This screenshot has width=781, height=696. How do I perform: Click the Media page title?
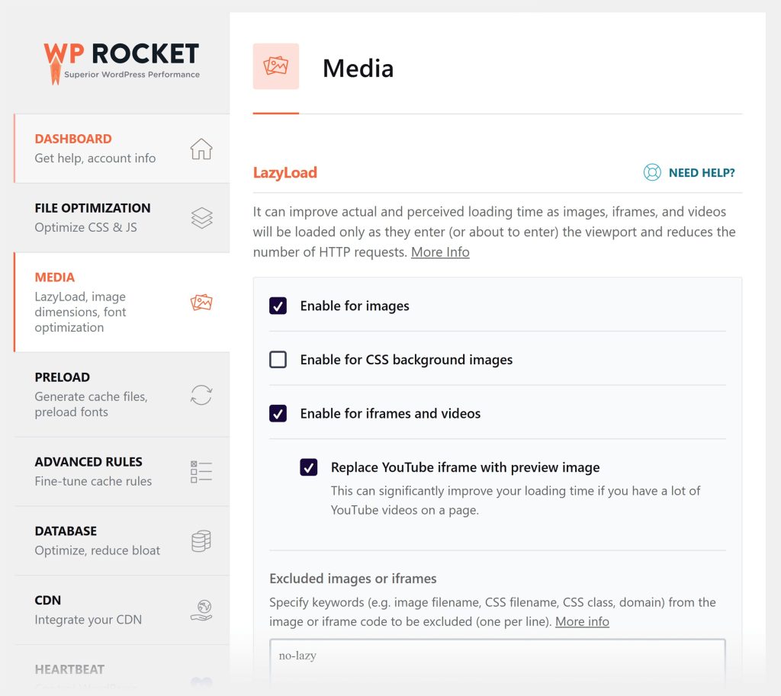[x=358, y=68]
